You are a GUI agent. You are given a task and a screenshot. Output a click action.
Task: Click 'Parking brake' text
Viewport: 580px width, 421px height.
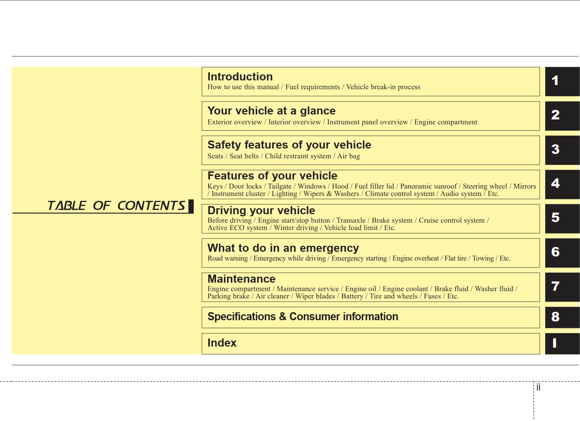tap(228, 296)
